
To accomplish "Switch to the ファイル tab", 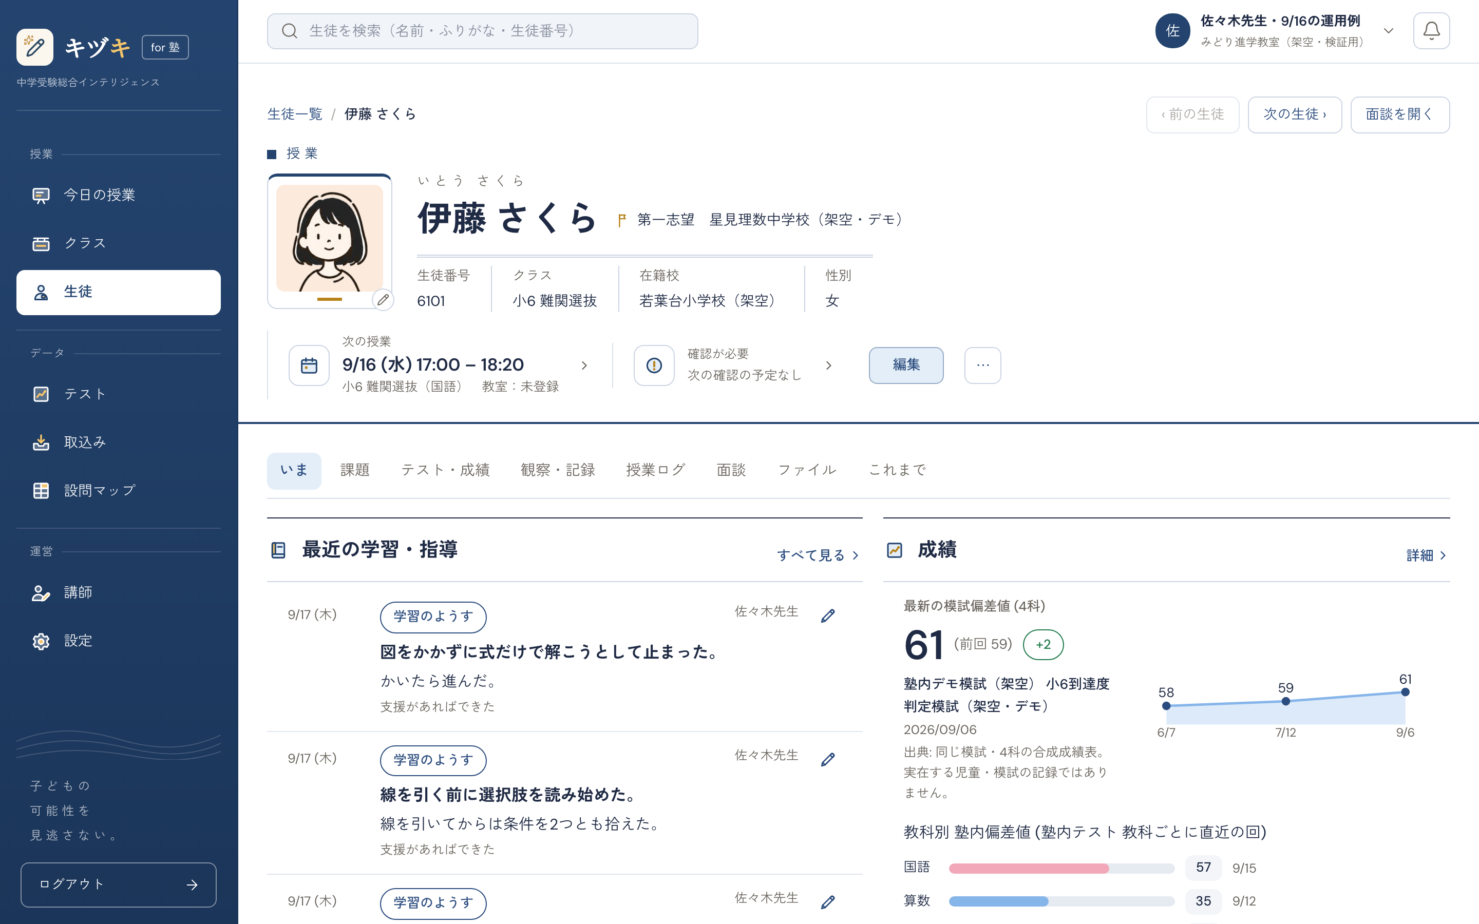I will pos(807,470).
